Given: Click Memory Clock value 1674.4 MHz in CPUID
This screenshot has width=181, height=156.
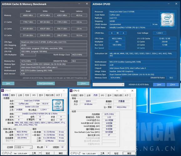Looking at the screenshot, I should click(x=115, y=78).
